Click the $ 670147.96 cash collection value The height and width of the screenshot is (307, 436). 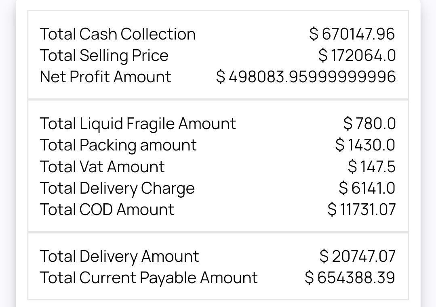click(x=352, y=34)
